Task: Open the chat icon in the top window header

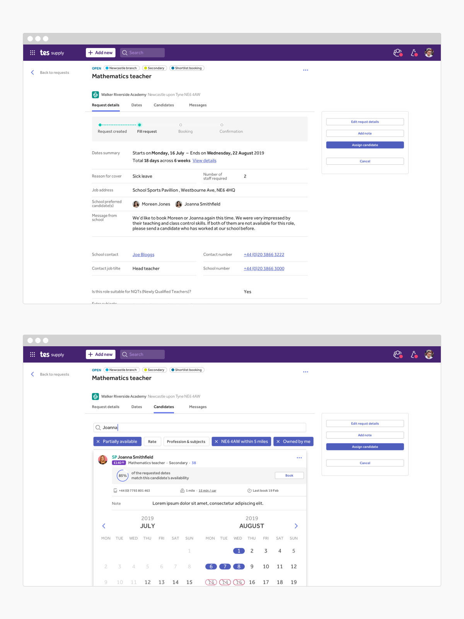Action: [398, 53]
